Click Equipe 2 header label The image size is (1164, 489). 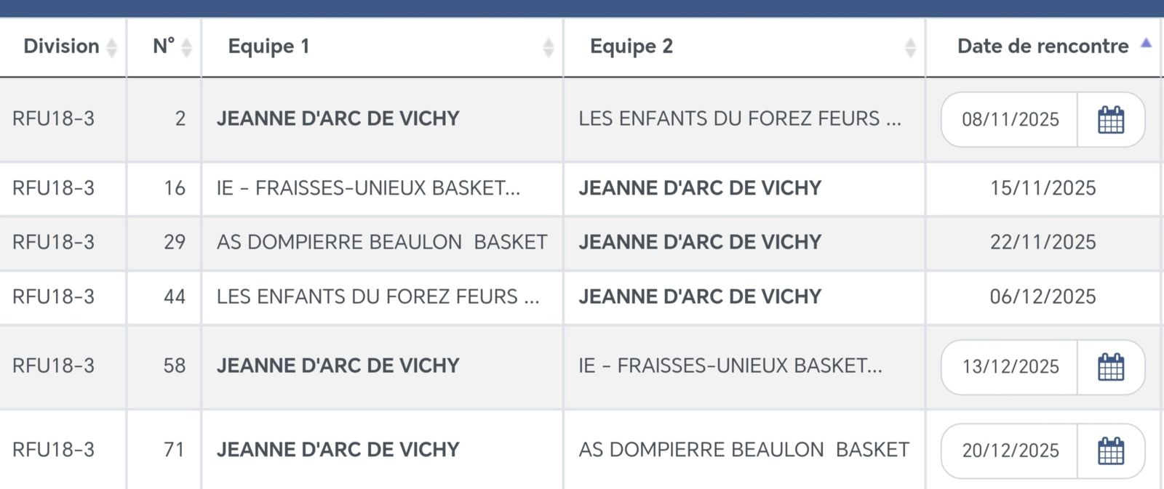tap(631, 47)
